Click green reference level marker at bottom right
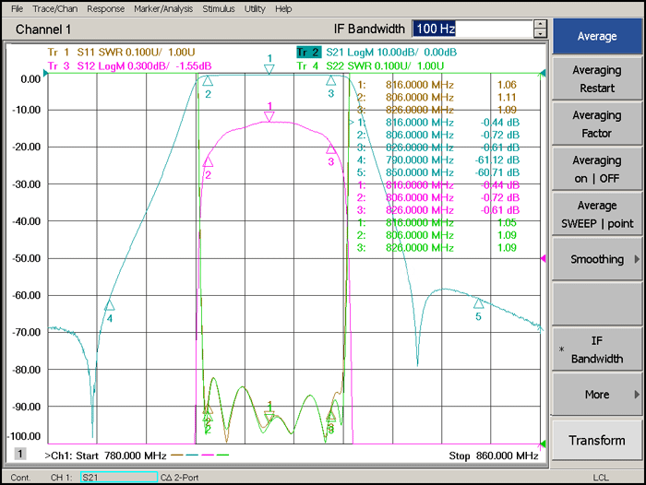The image size is (646, 485). point(543,444)
